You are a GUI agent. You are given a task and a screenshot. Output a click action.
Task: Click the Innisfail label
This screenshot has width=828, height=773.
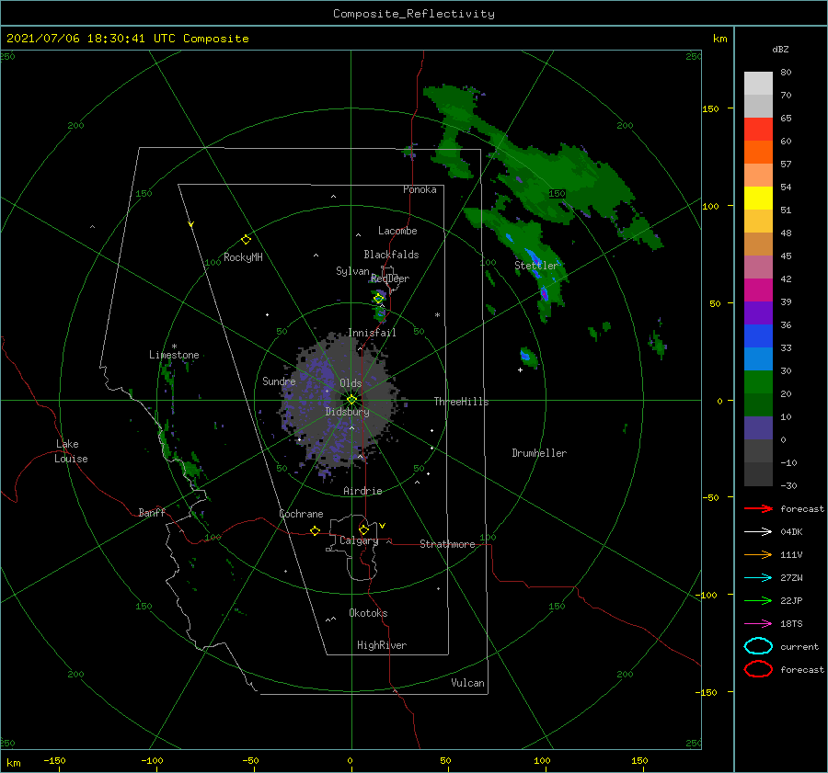[372, 333]
